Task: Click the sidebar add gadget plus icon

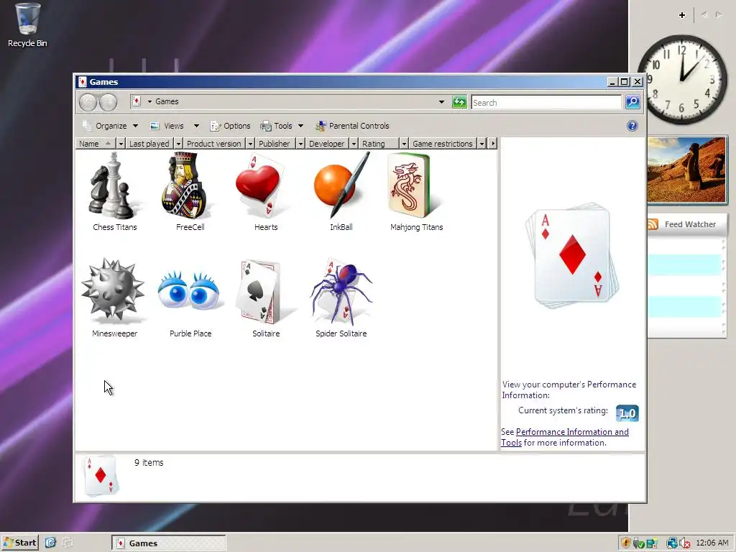Action: [x=682, y=15]
